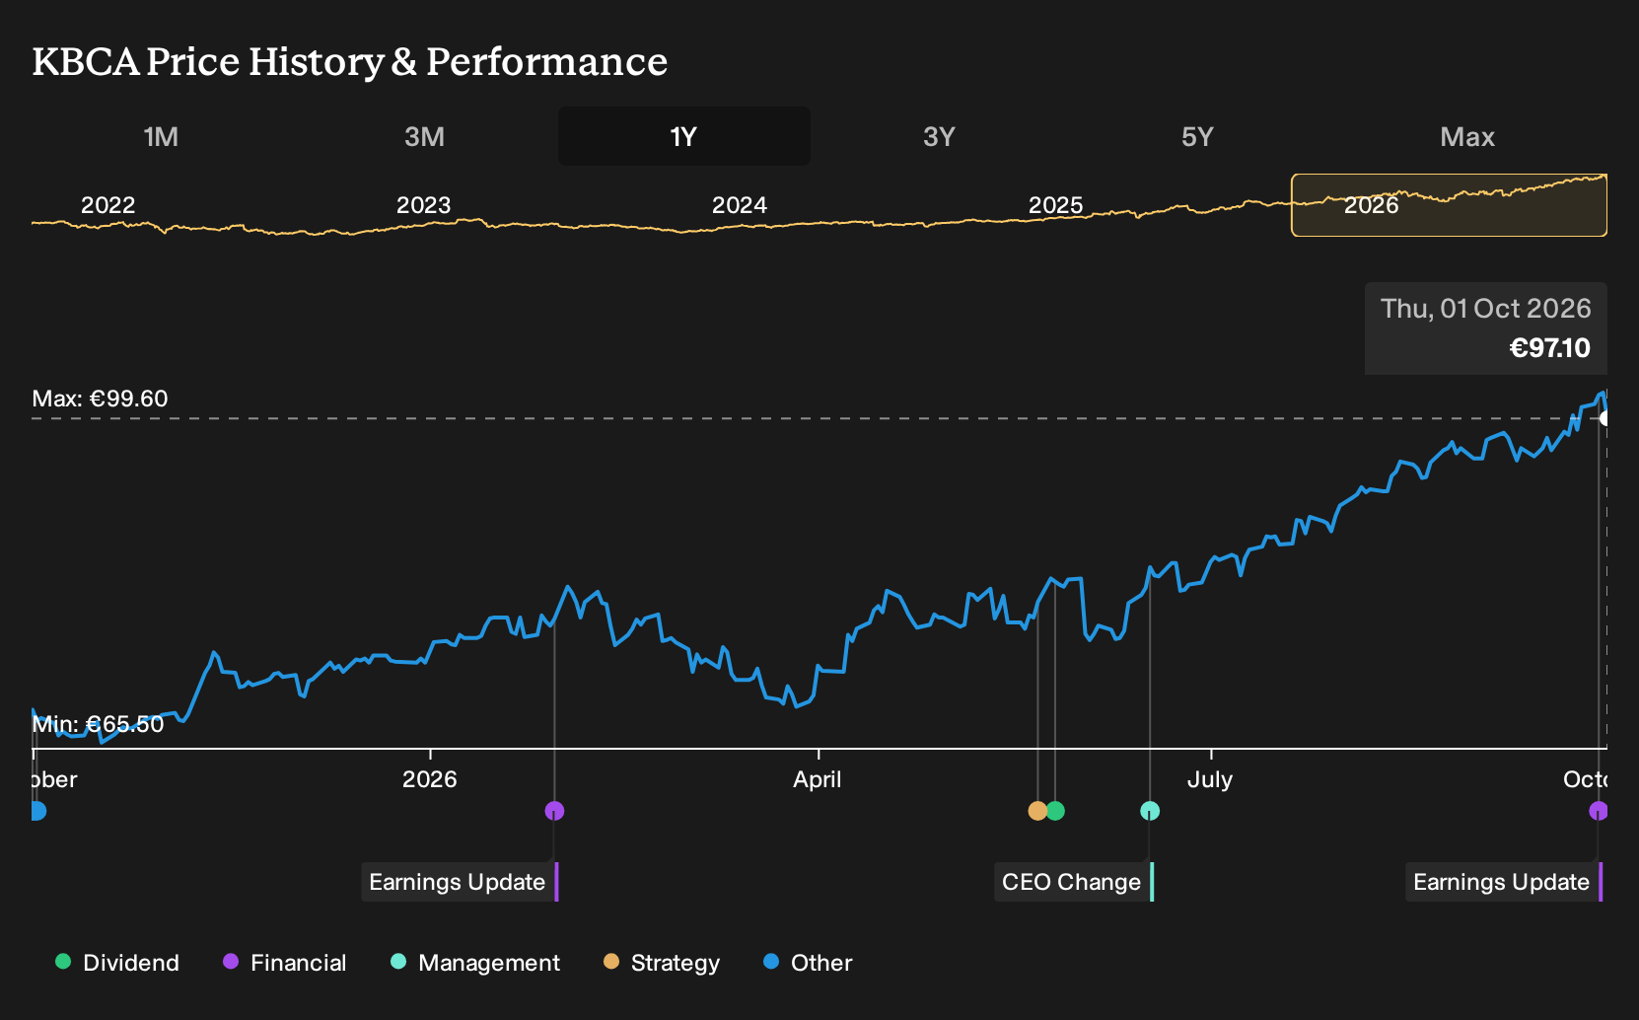This screenshot has width=1639, height=1020.
Task: Click the orange Strategy event dot
Action: click(x=1037, y=811)
